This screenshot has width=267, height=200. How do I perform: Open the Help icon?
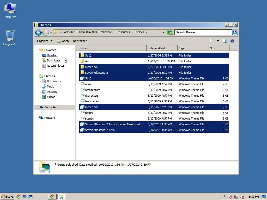pyautogui.click(x=232, y=41)
